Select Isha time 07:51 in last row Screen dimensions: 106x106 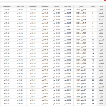point(7,104)
